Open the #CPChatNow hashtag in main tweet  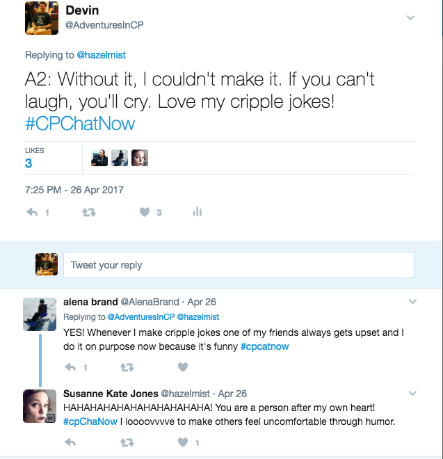tap(80, 124)
